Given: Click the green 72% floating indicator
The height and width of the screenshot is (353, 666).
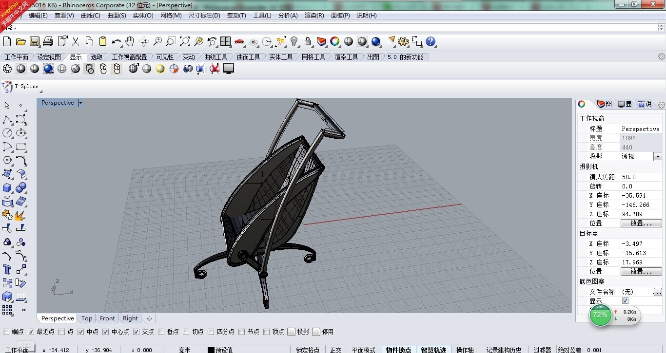Looking at the screenshot, I should pos(600,315).
